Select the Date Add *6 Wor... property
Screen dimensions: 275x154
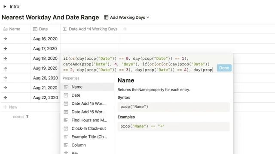[87, 112]
